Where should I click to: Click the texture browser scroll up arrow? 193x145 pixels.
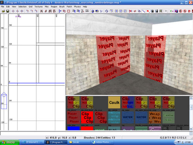point(191,98)
